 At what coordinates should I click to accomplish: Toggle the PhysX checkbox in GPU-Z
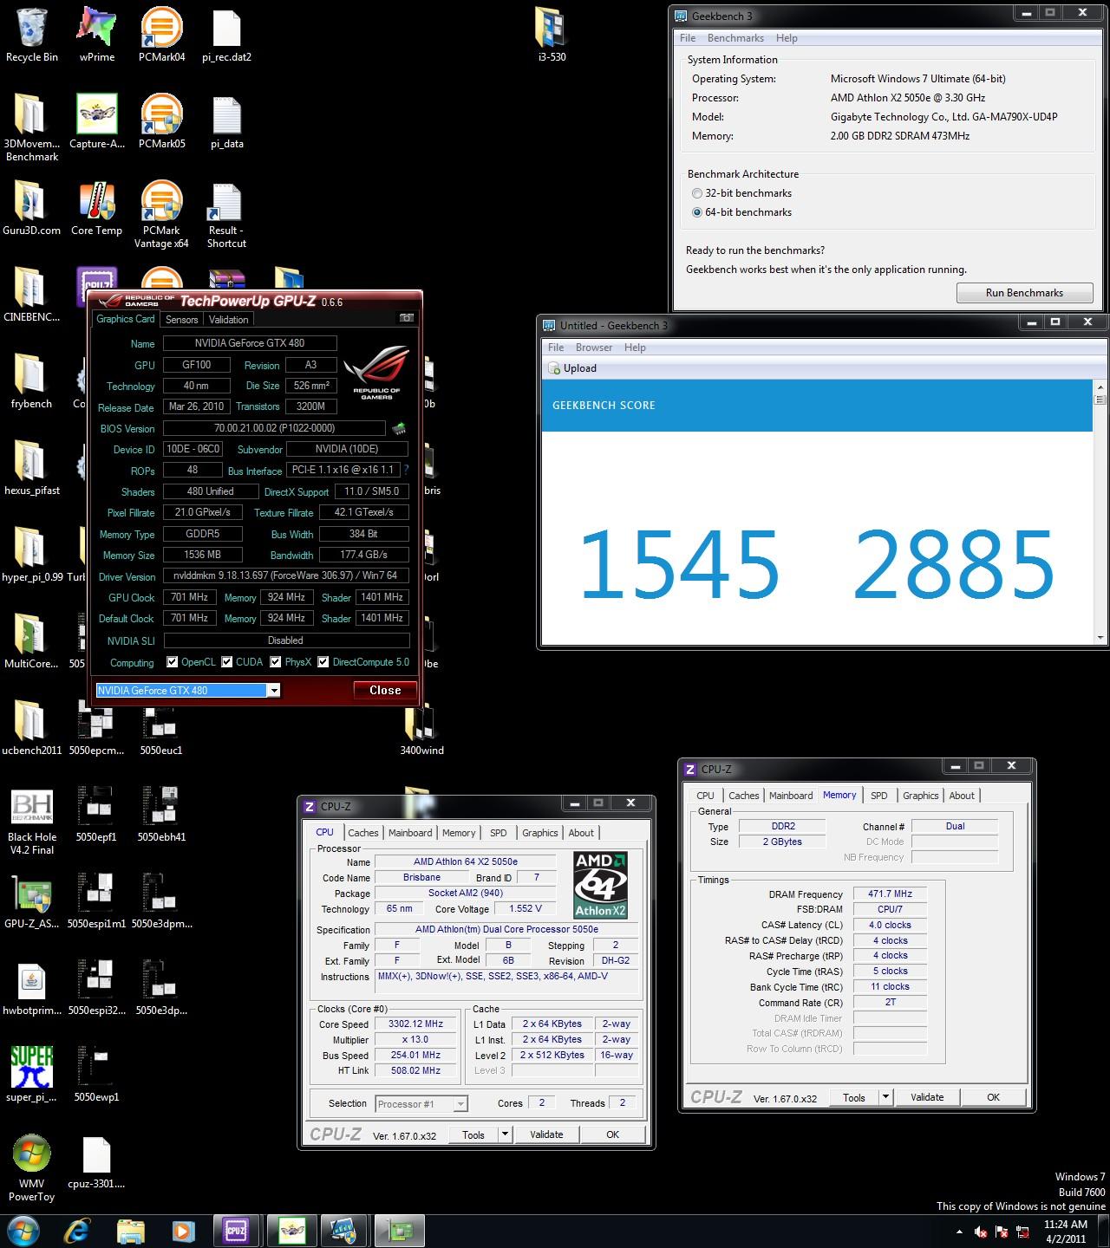(x=276, y=662)
